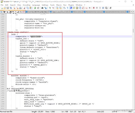This screenshot has height=113, width=135.
Task: Click the 'length : 25,301' status text
Action: pyautogui.click(x=38, y=112)
